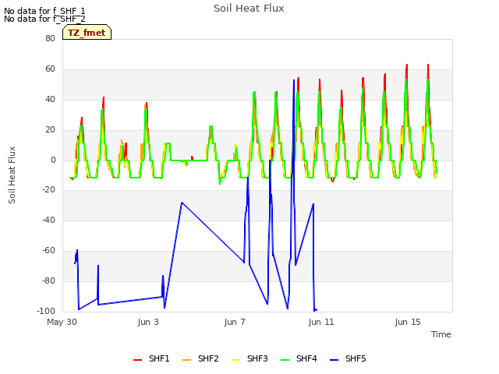This screenshot has height=374, width=499.
Task: Toggle the SHF1 legend entry
Action: tap(151, 358)
